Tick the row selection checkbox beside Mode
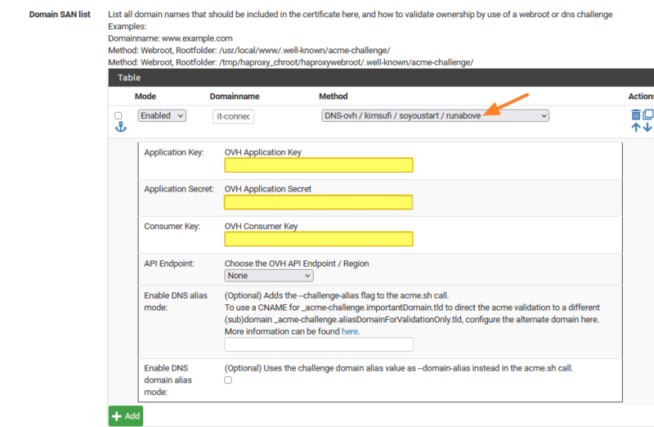This screenshot has height=427, width=654. [x=119, y=115]
